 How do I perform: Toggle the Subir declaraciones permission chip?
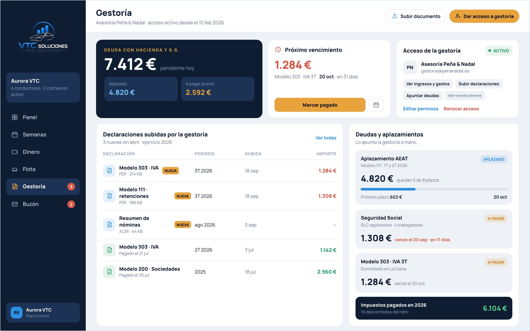point(479,84)
